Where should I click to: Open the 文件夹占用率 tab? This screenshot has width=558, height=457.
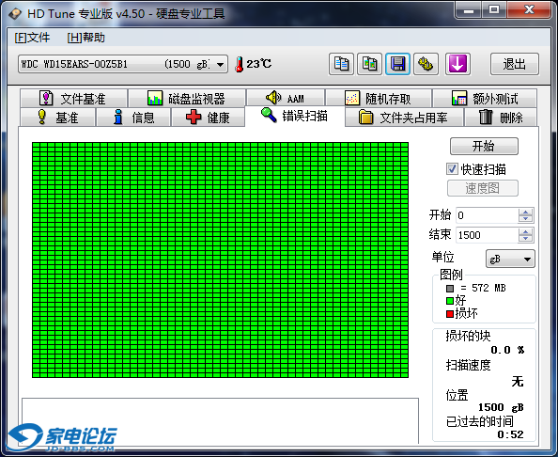404,118
